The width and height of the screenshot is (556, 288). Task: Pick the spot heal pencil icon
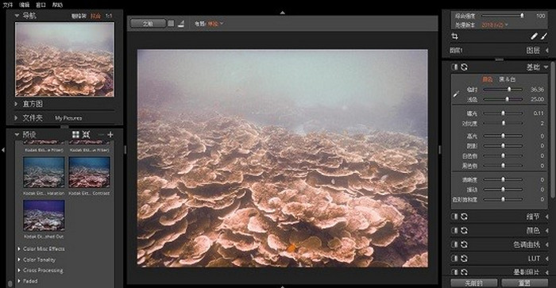tap(534, 36)
